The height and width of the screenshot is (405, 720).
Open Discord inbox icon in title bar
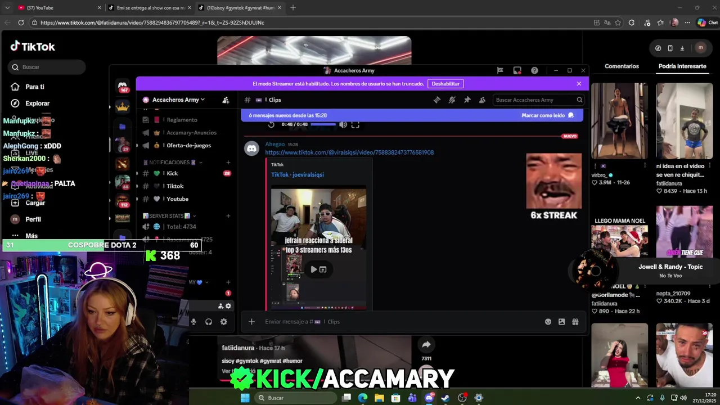517,70
